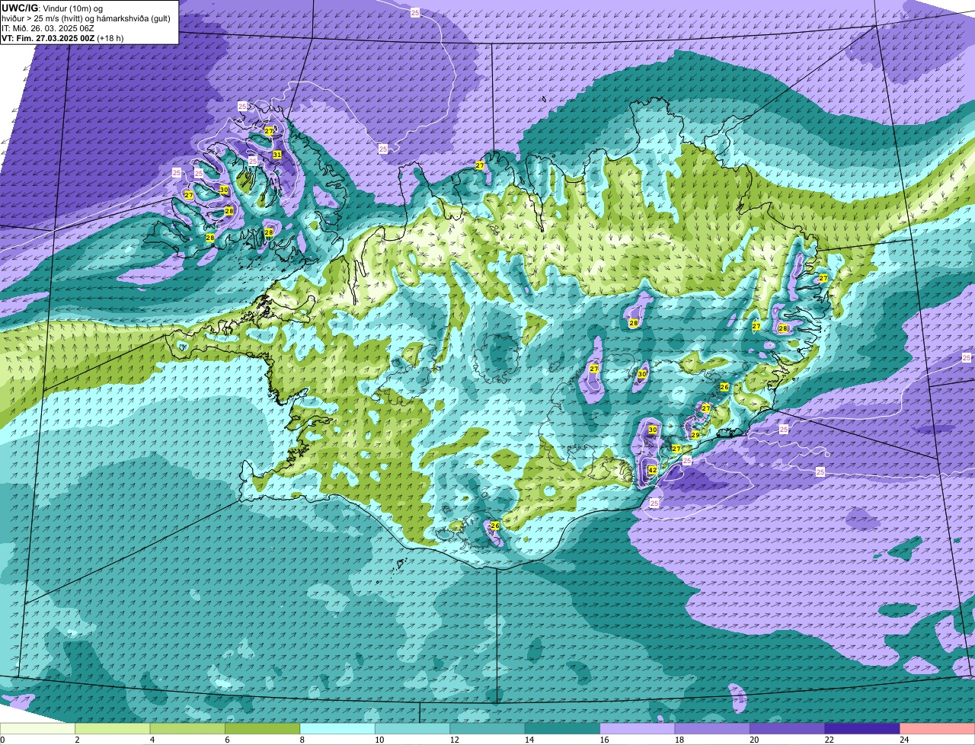Select the 8–10 m/s light cyan swatch
The width and height of the screenshot is (975, 745).
coord(337,729)
